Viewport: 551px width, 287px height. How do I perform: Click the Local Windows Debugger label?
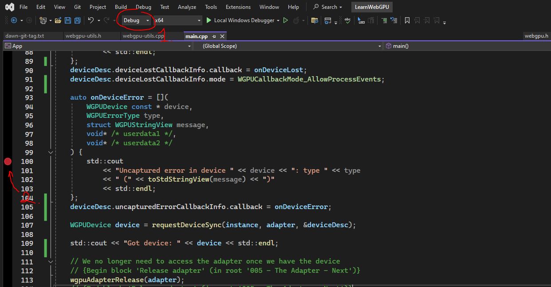[244, 20]
